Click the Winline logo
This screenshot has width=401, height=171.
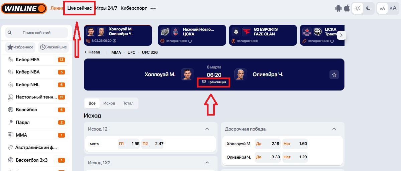(23, 8)
